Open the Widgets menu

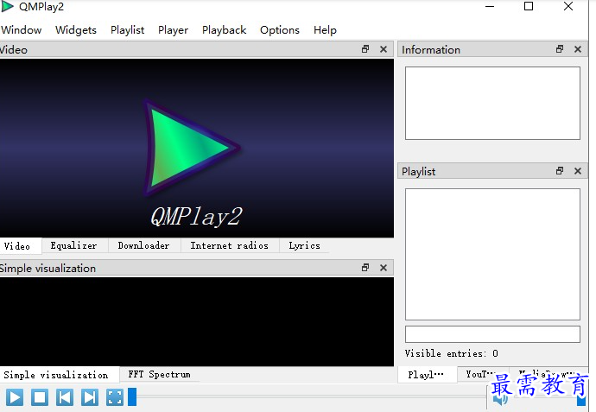click(76, 30)
